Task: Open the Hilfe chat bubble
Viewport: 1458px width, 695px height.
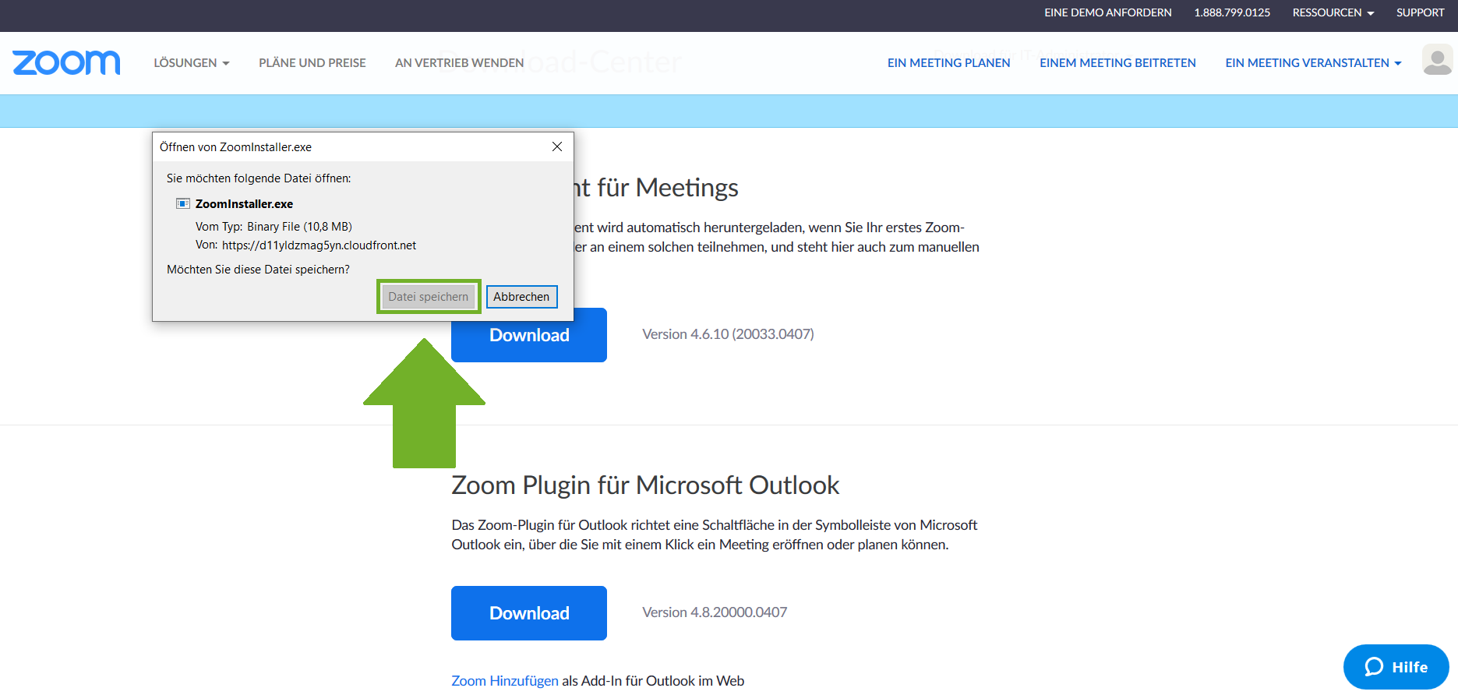Action: [1396, 667]
